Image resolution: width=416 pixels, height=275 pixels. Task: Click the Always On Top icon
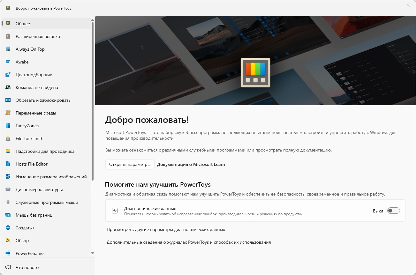tap(8, 49)
